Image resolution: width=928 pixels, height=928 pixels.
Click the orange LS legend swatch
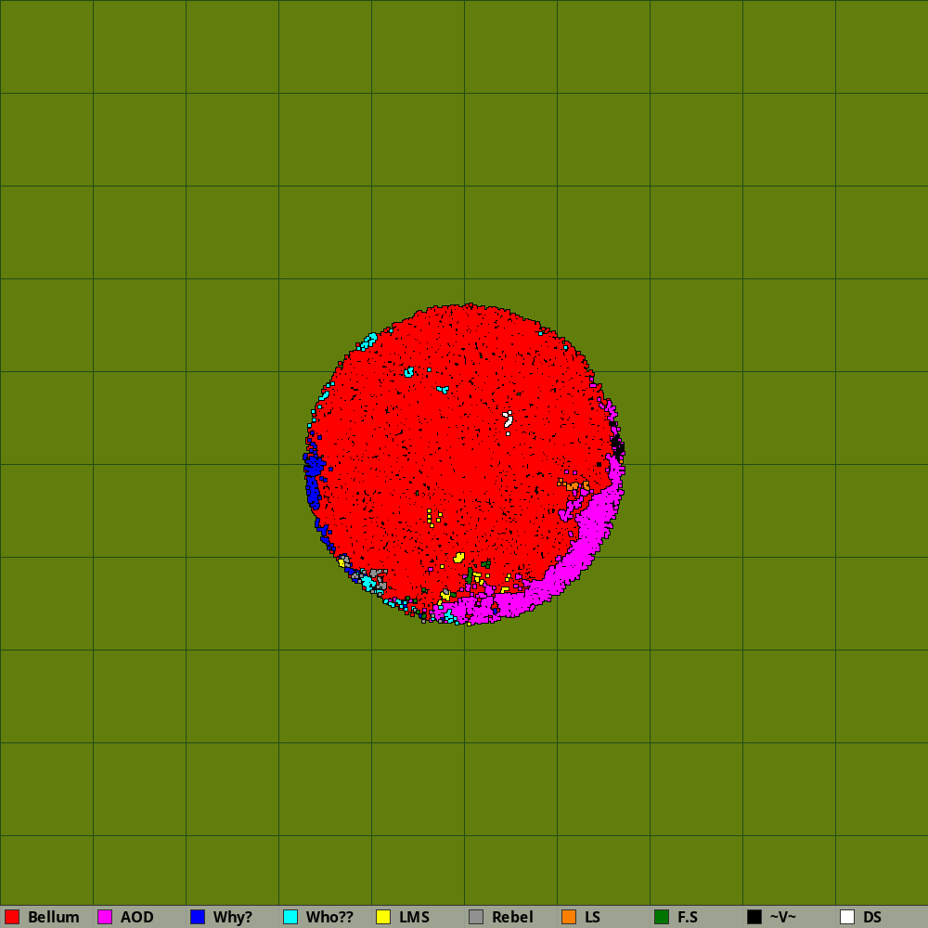tap(569, 917)
